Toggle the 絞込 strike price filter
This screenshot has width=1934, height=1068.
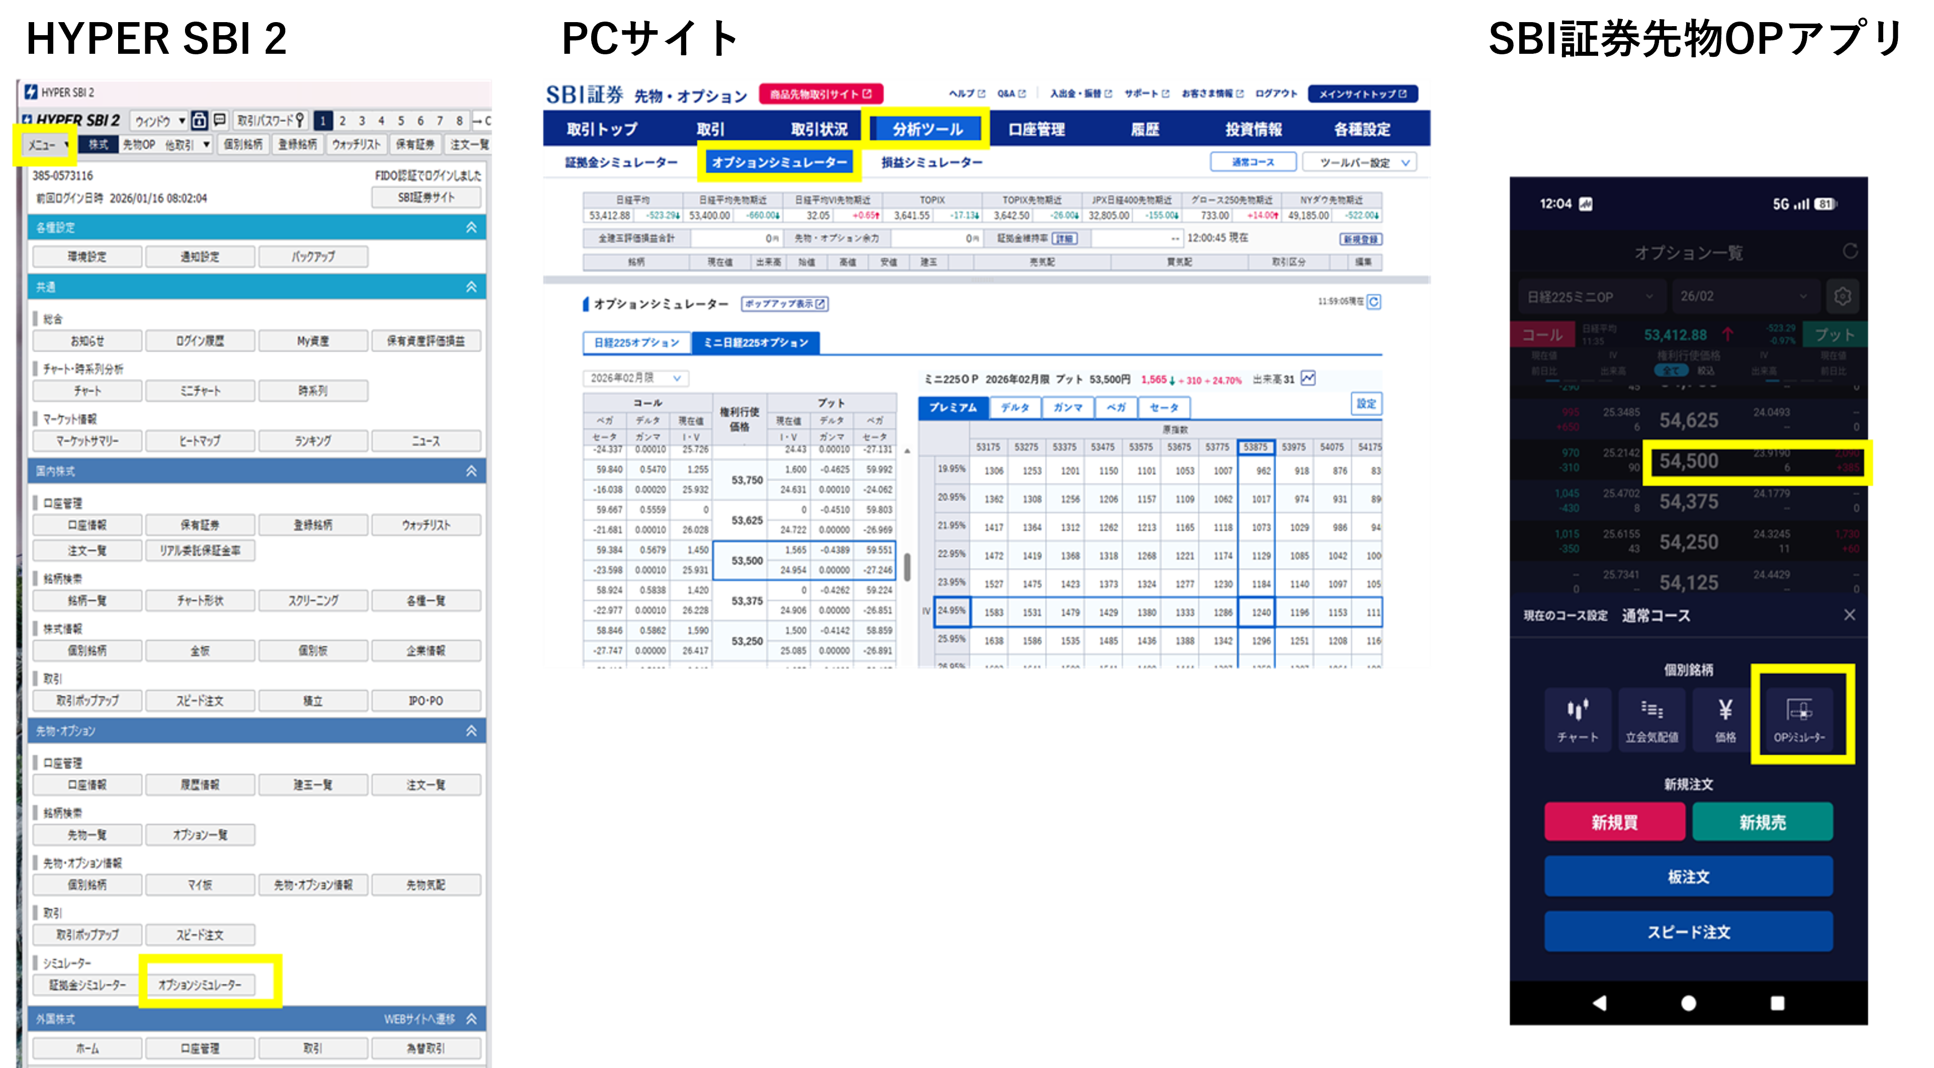point(1706,371)
